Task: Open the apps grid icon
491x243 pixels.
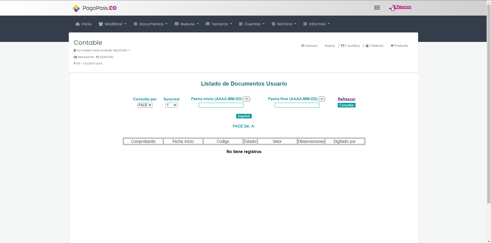Action: pyautogui.click(x=377, y=8)
